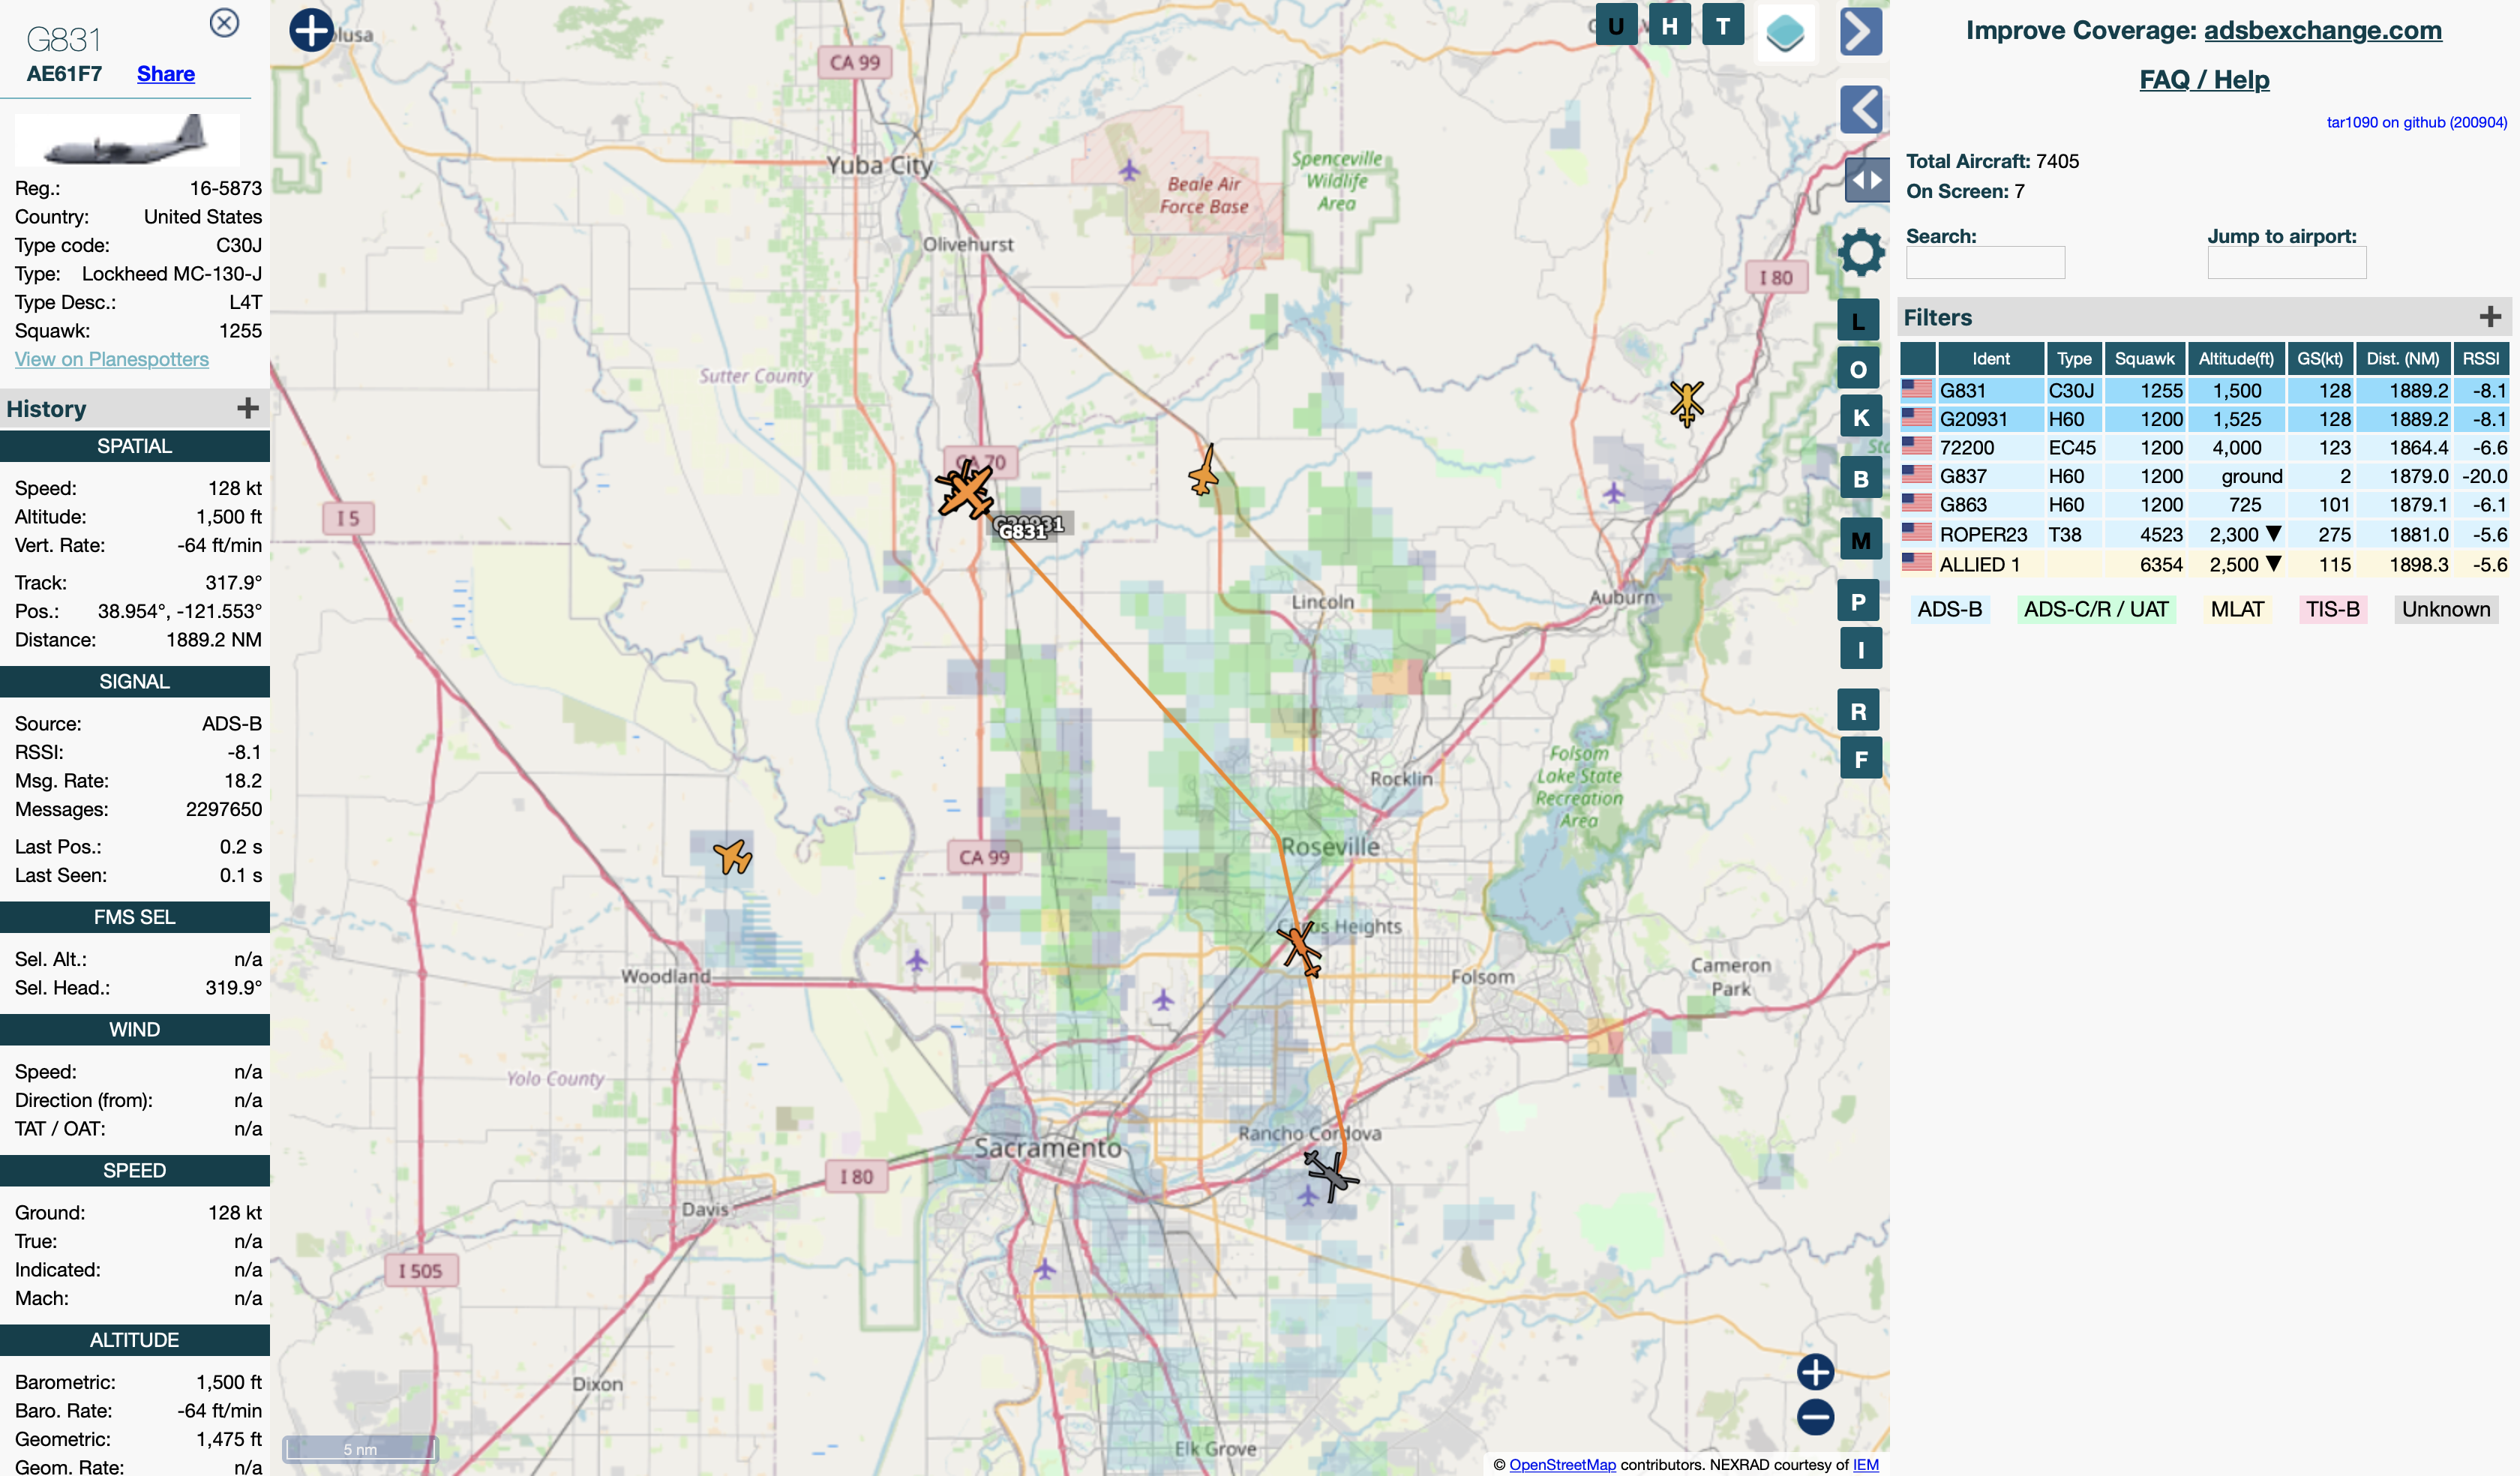This screenshot has height=1476, width=2520.
Task: Sort table by Squawk column
Action: 2144,358
